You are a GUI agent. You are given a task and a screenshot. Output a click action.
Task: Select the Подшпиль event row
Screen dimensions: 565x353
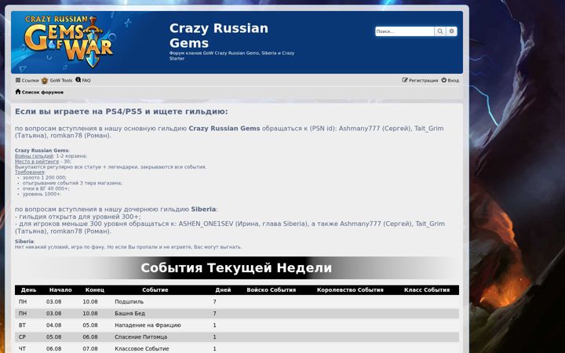237,302
